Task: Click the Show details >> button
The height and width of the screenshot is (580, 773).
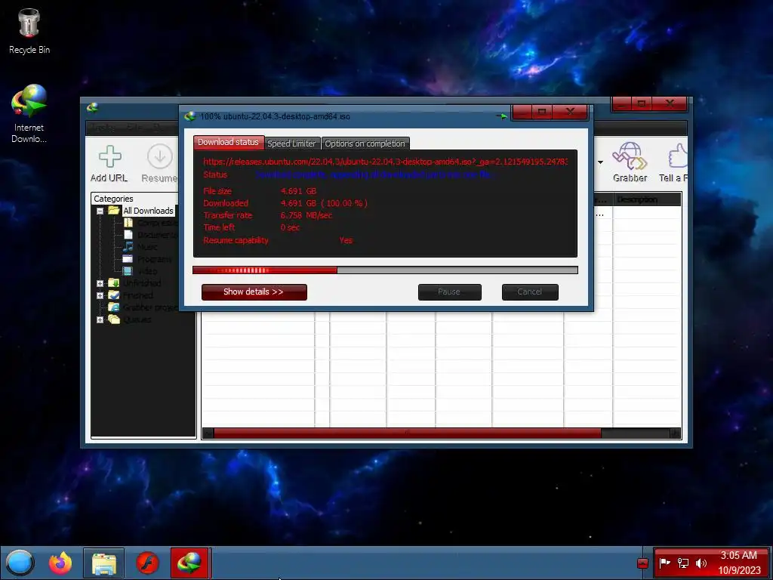Action: 254,292
